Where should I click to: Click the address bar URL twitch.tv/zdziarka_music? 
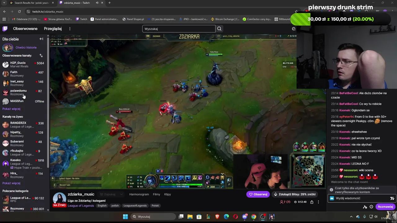[x=48, y=11]
